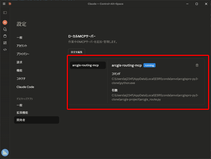Click the コマンド label

(x=116, y=74)
